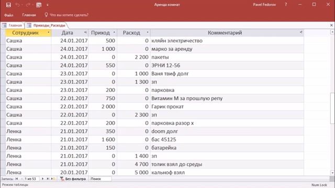Open the Главная ribbon tab
The height and width of the screenshot is (188, 335).
pos(29,15)
